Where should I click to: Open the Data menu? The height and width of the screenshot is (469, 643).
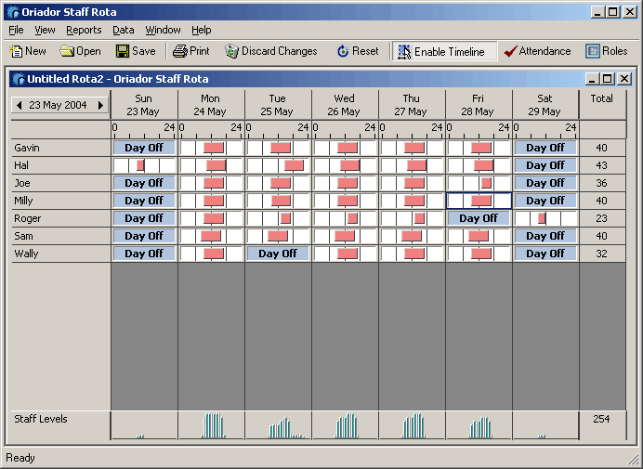124,30
